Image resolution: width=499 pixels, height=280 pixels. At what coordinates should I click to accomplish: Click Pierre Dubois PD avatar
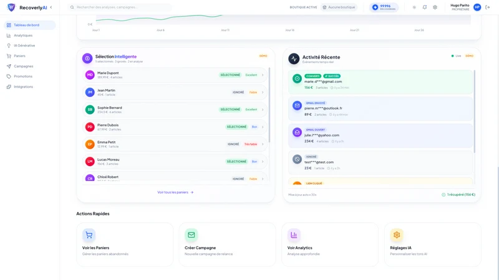[90, 127]
